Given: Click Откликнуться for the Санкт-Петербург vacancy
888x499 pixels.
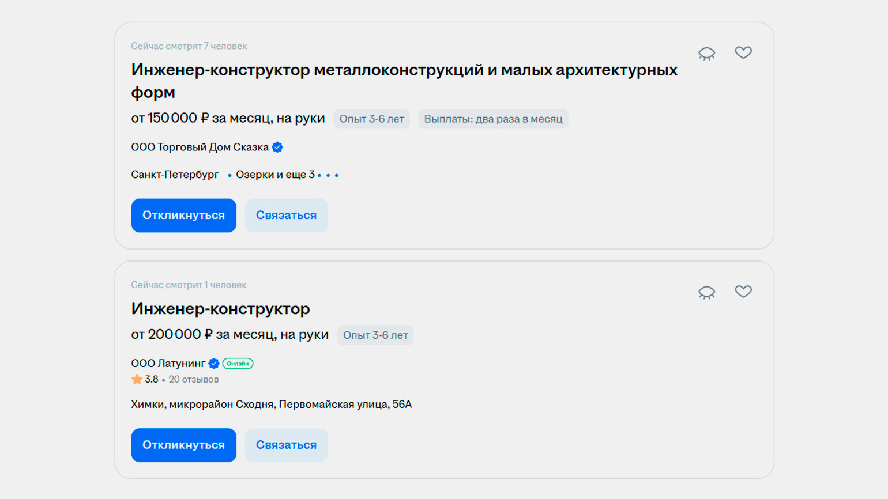Looking at the screenshot, I should (x=183, y=216).
